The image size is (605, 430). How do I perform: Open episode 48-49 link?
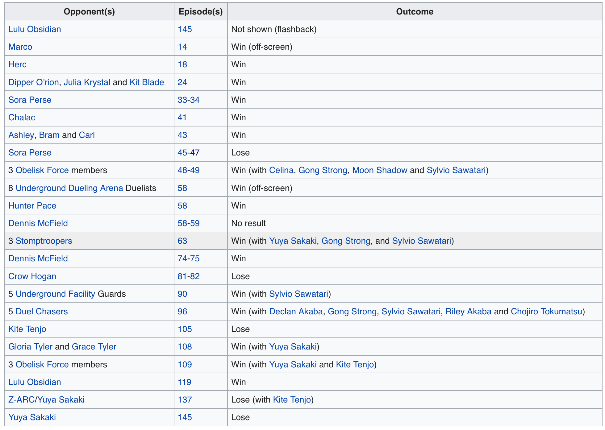coord(189,170)
